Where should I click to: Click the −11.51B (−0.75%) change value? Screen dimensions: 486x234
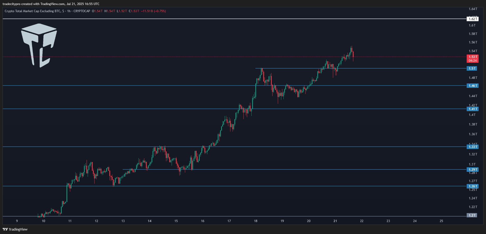click(154, 11)
